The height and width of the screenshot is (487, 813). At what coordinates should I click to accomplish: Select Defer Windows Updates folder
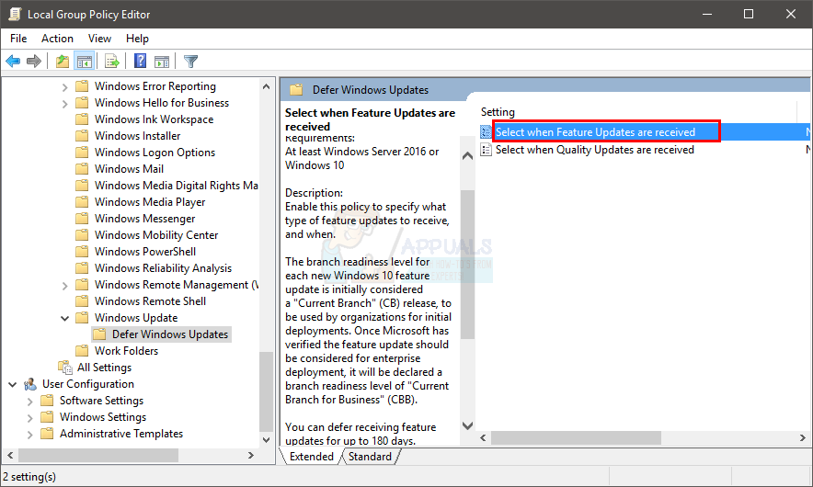pyautogui.click(x=170, y=334)
